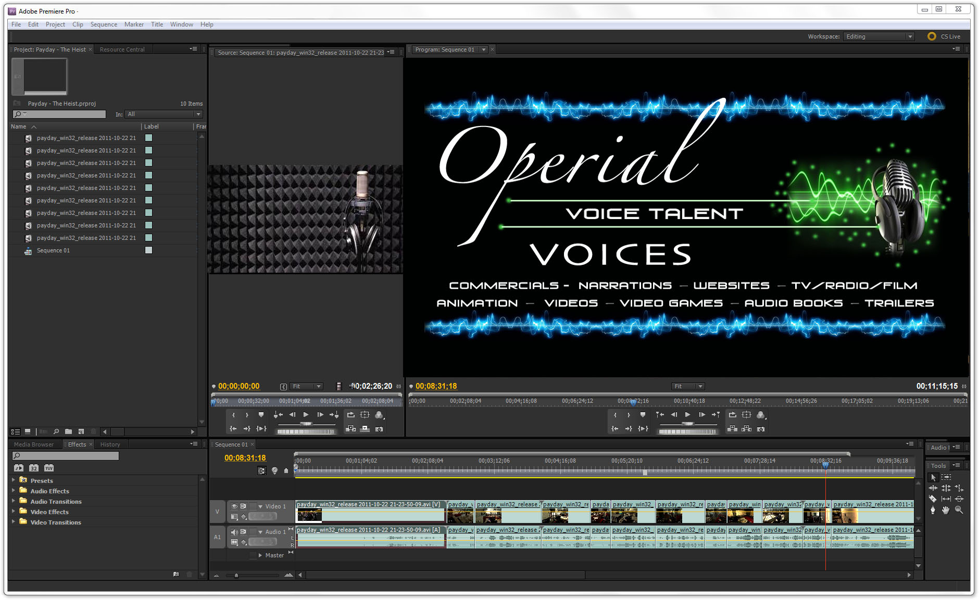Switch Project panel to Icon view
979x600 pixels.
pos(28,431)
